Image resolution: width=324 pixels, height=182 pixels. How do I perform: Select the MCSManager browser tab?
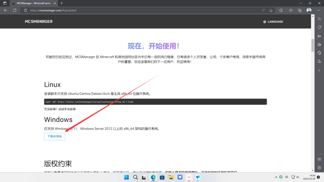tap(31, 4)
